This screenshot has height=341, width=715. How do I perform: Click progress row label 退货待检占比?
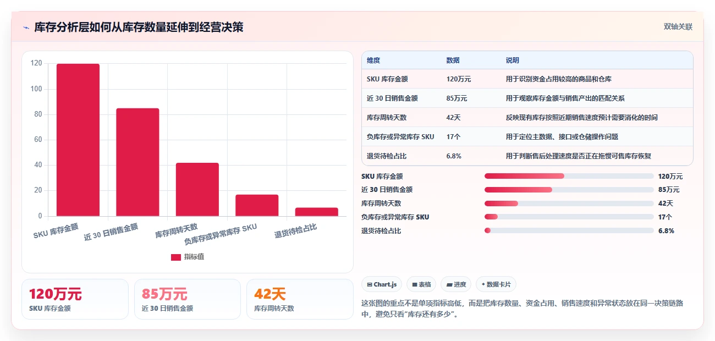coord(381,231)
